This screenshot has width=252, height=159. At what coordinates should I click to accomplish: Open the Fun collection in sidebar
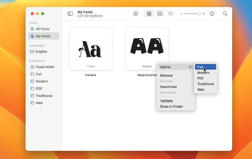tap(43, 74)
